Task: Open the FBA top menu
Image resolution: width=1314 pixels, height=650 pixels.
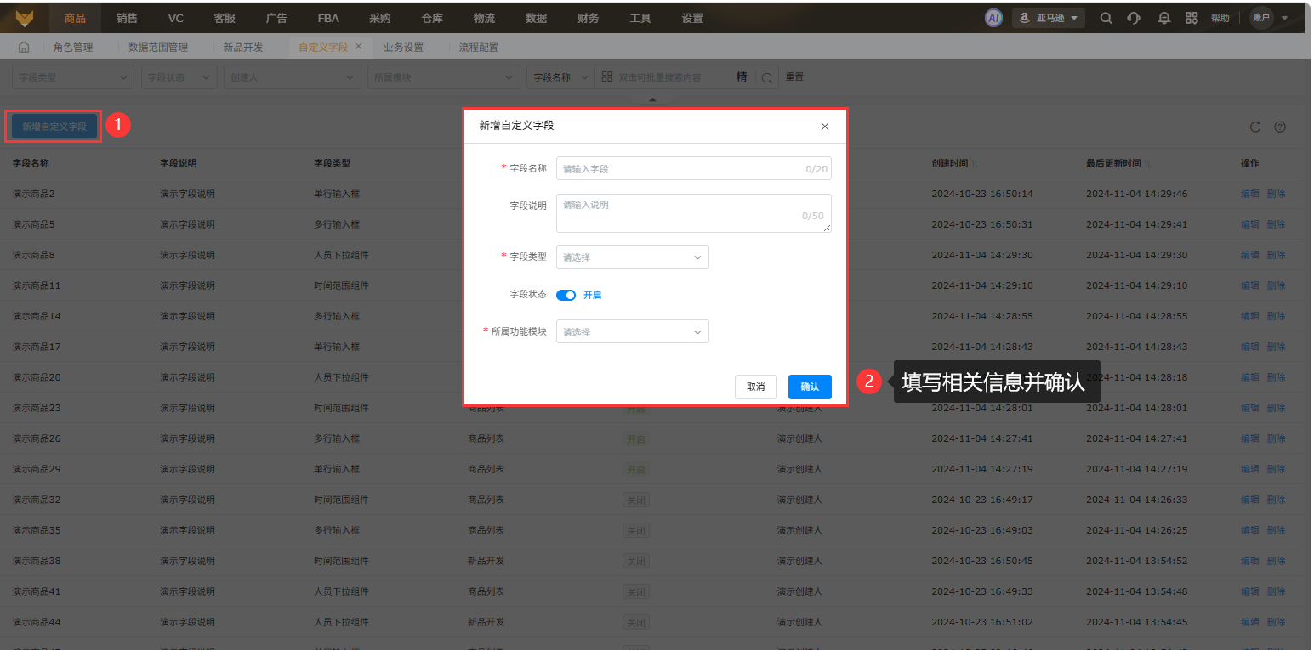Action: (327, 18)
